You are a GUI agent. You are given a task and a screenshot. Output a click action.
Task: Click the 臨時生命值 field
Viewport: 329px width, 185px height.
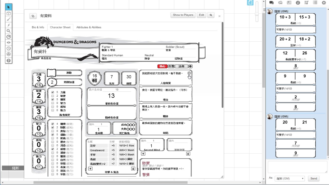point(112,111)
